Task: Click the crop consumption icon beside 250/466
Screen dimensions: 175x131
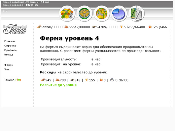Action: [x=150, y=27]
